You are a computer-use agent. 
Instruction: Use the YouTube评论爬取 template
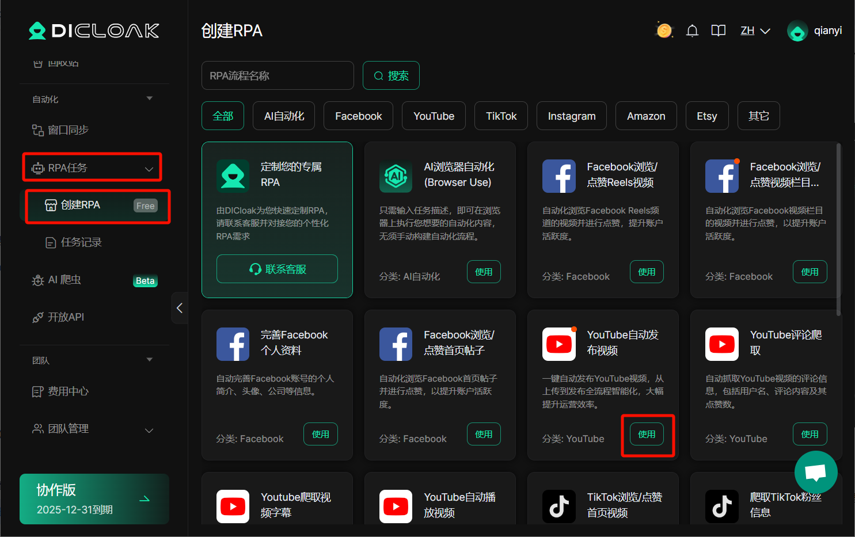(810, 434)
